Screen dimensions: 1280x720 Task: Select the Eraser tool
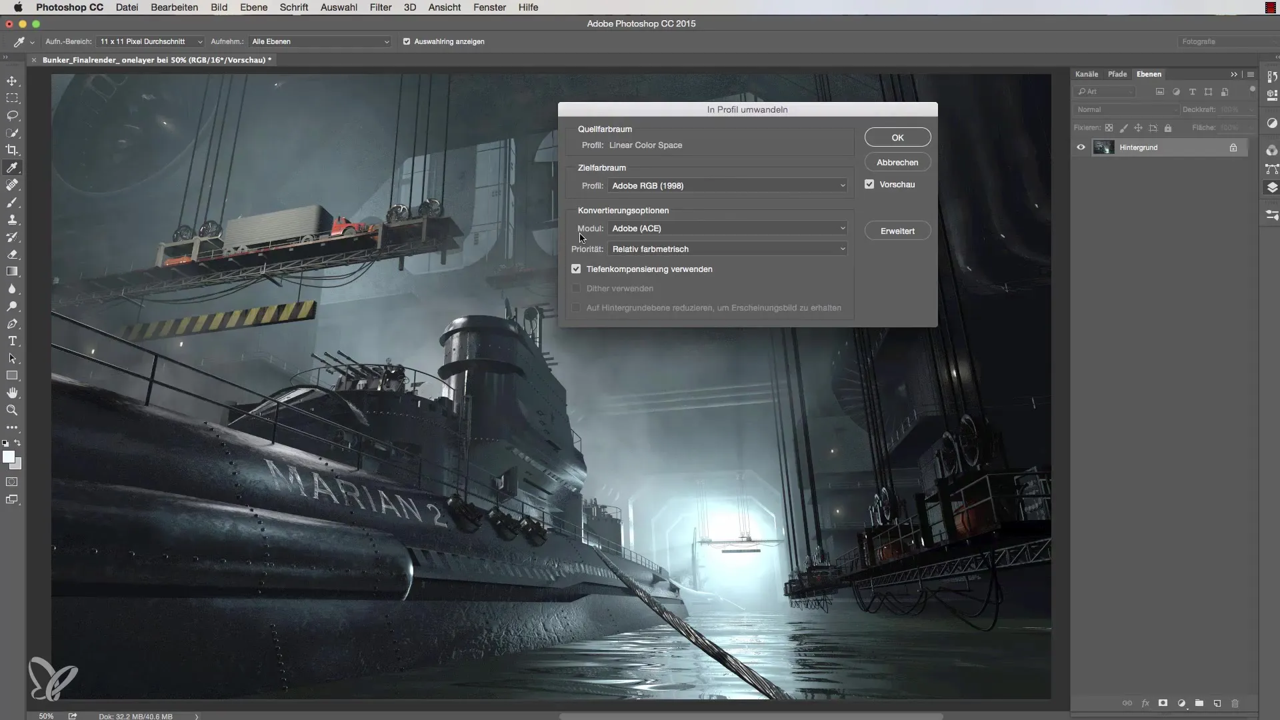[12, 254]
